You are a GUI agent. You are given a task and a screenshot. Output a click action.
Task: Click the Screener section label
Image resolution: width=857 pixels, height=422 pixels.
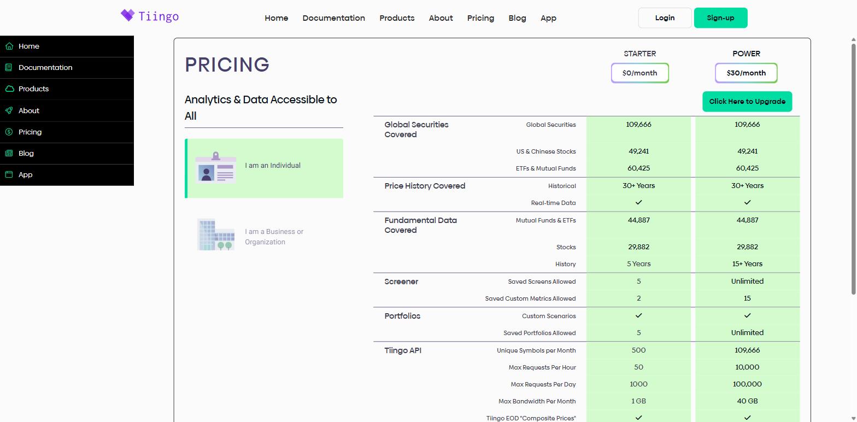tap(401, 282)
